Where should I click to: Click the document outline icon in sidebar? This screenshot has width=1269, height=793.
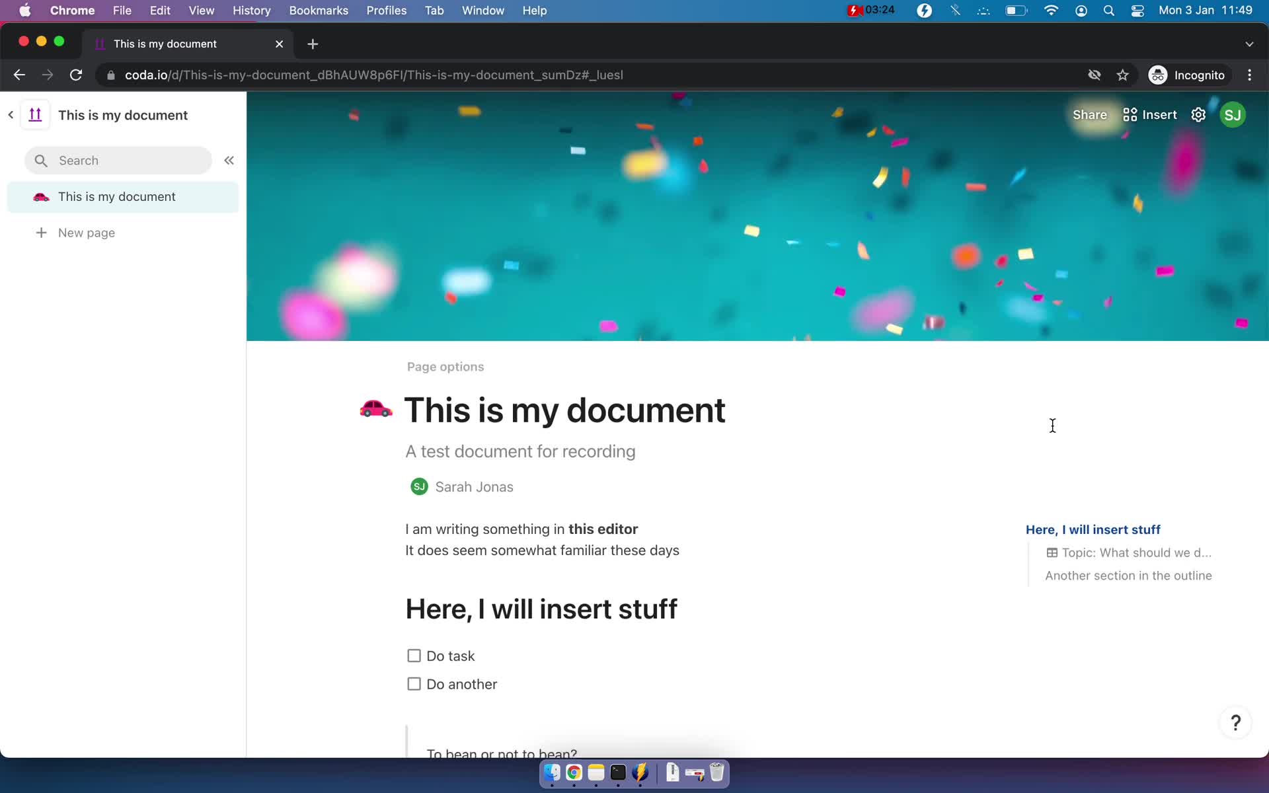[x=35, y=114]
